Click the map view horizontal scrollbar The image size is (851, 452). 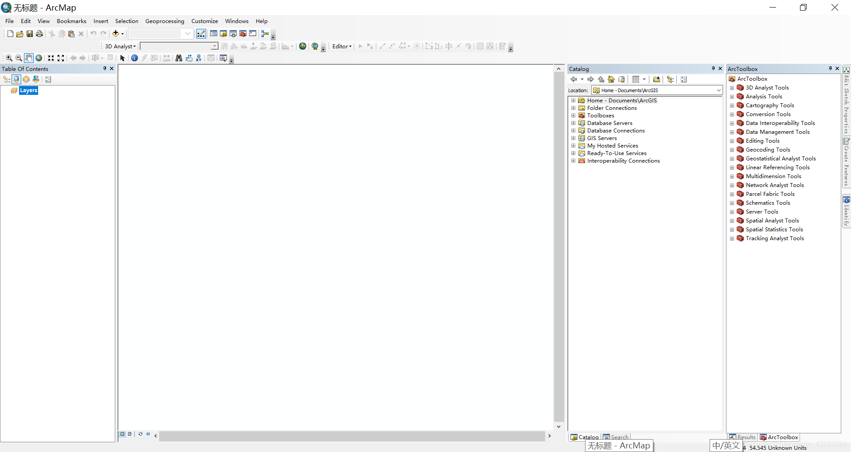(x=352, y=436)
